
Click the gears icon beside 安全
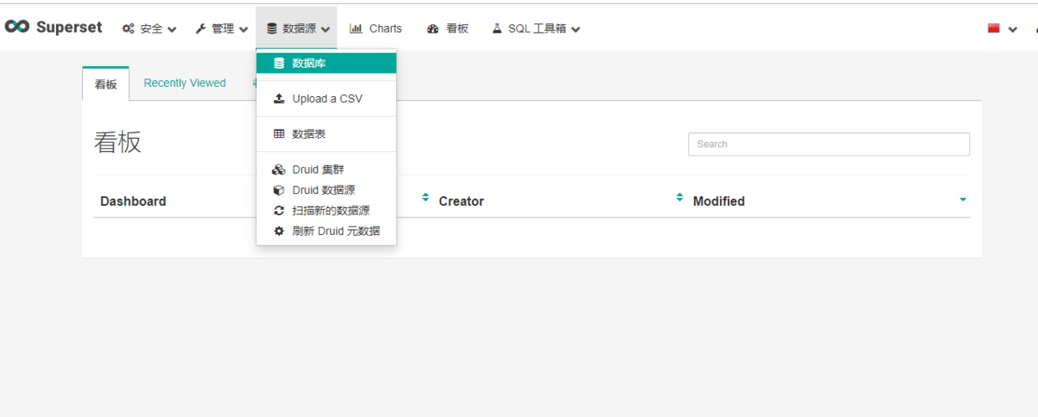tap(128, 28)
